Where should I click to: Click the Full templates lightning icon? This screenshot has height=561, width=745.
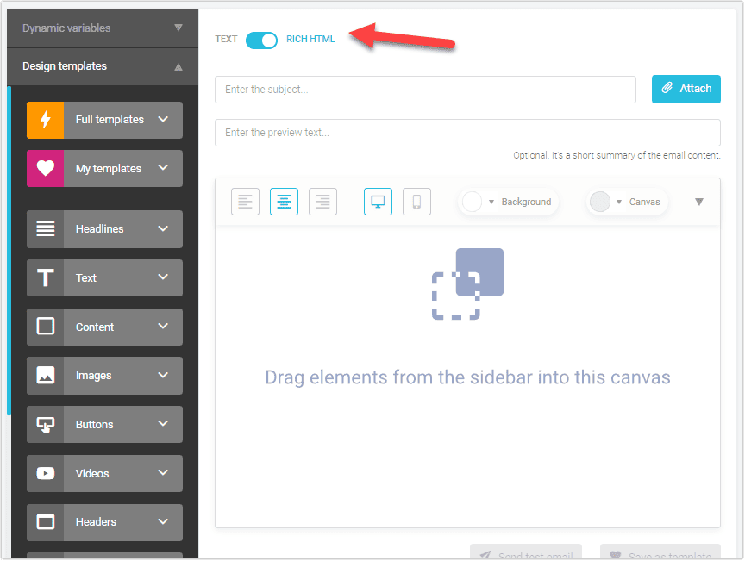click(45, 120)
